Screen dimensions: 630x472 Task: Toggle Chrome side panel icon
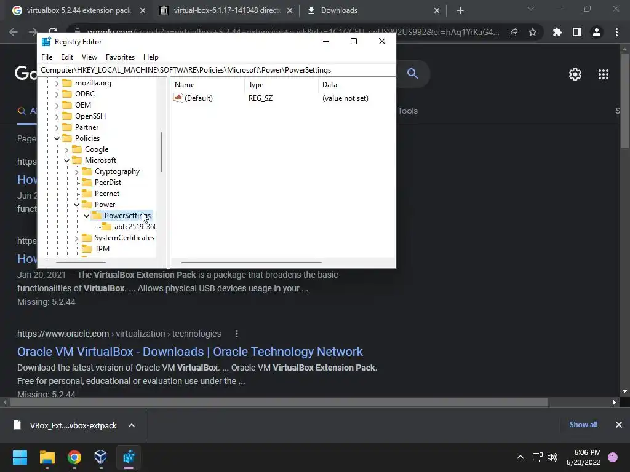pos(577,32)
